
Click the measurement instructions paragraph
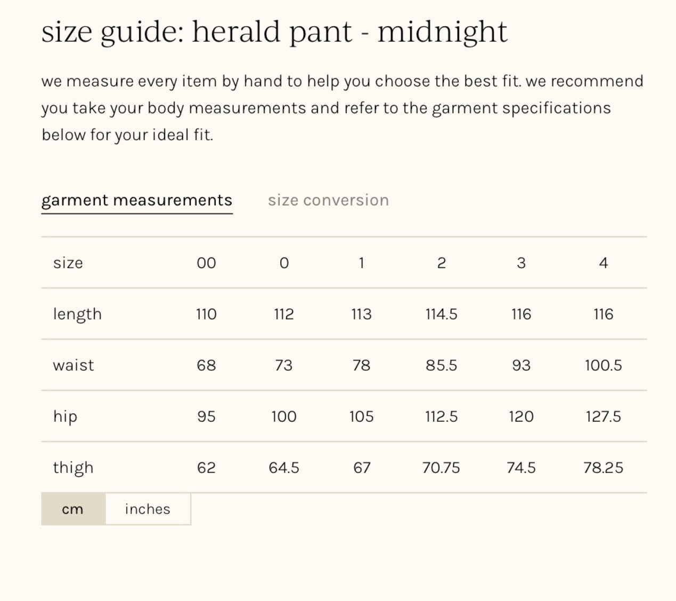coord(341,108)
